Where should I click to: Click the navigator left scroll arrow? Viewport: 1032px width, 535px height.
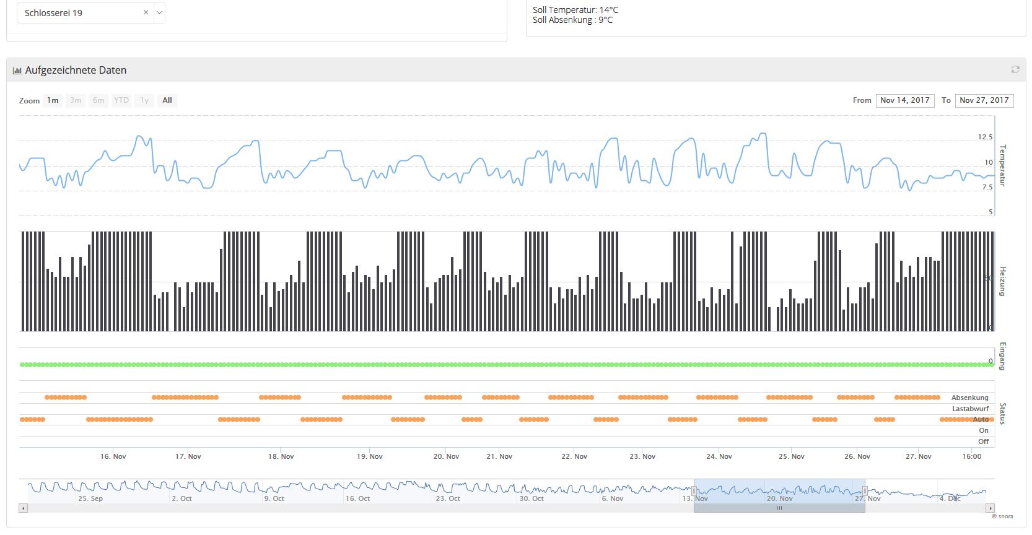[24, 508]
